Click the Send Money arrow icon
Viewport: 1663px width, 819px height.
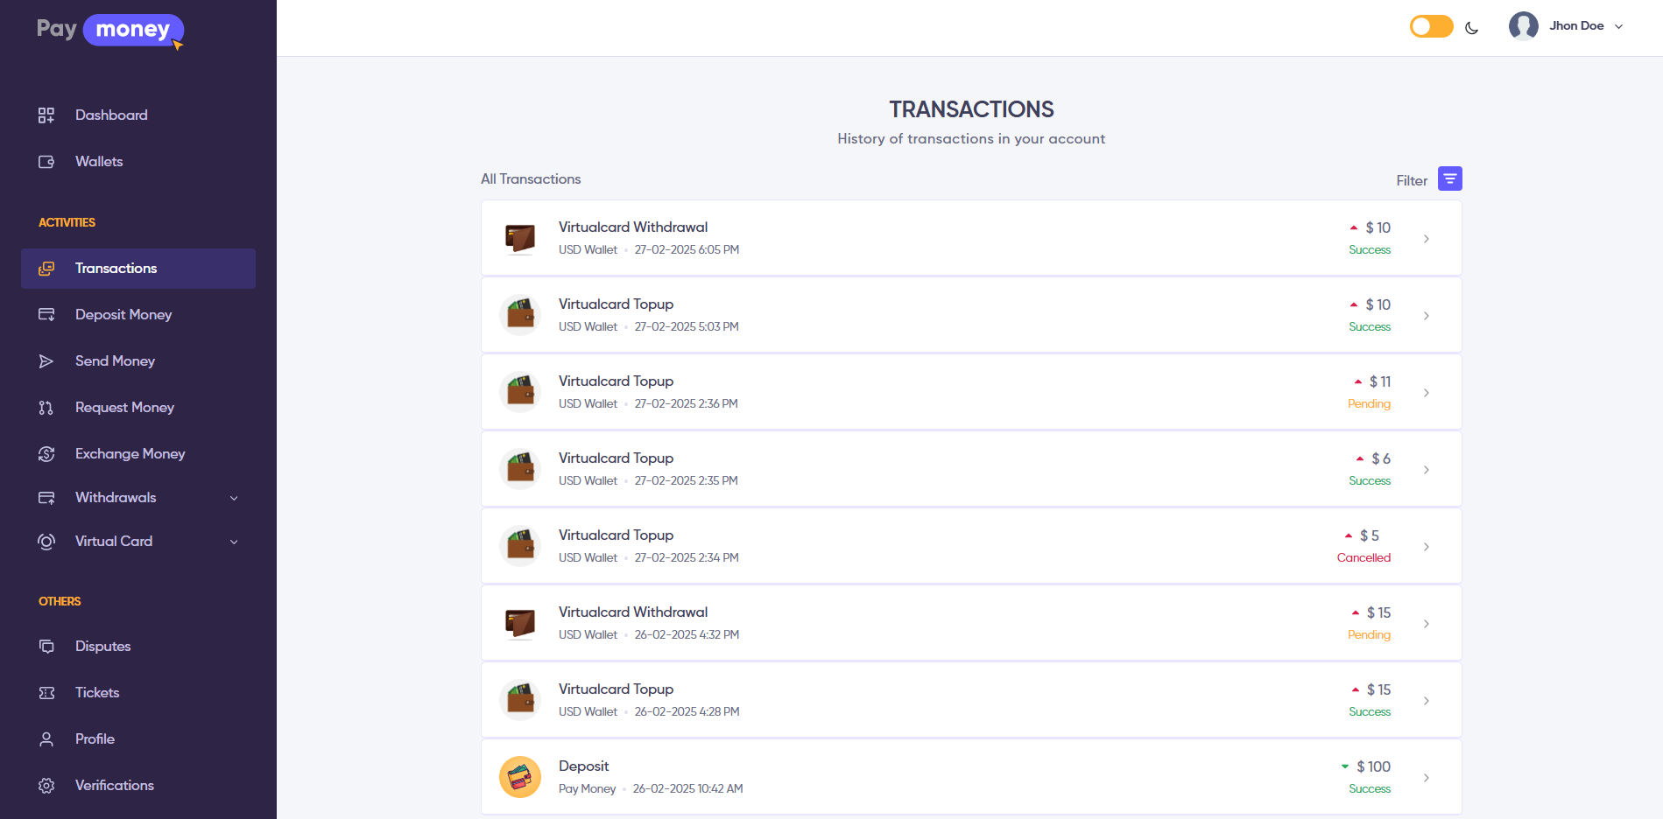[x=46, y=361]
